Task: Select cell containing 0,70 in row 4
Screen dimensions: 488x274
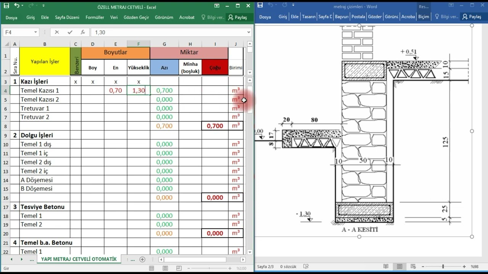Action: (x=116, y=91)
